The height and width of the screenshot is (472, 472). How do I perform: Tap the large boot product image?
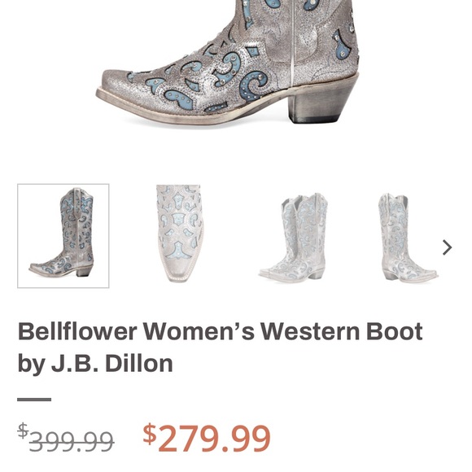(229, 62)
